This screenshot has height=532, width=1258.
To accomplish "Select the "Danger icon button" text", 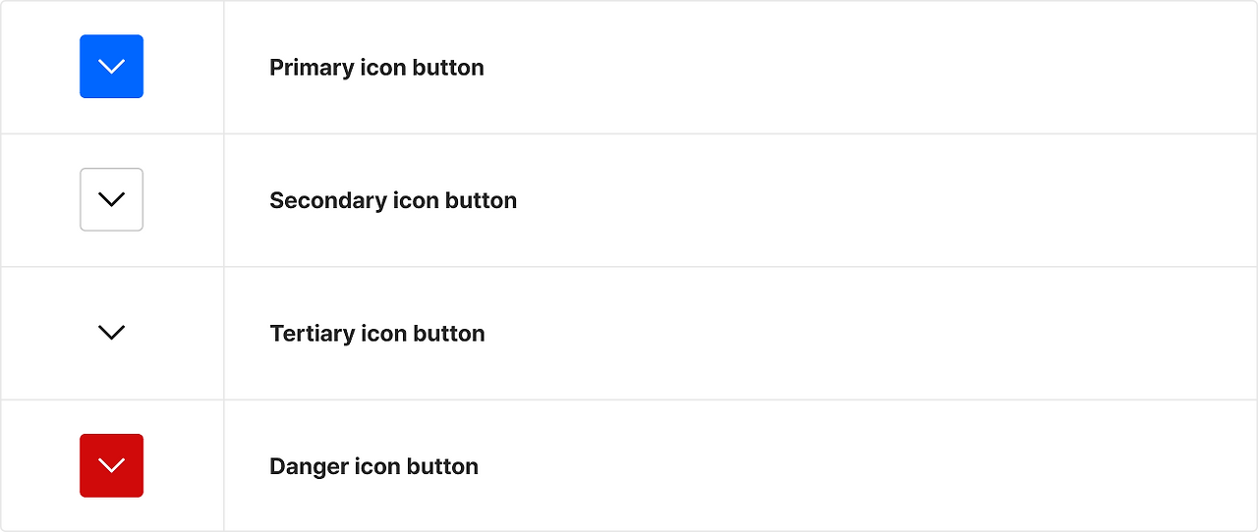I will pyautogui.click(x=373, y=466).
